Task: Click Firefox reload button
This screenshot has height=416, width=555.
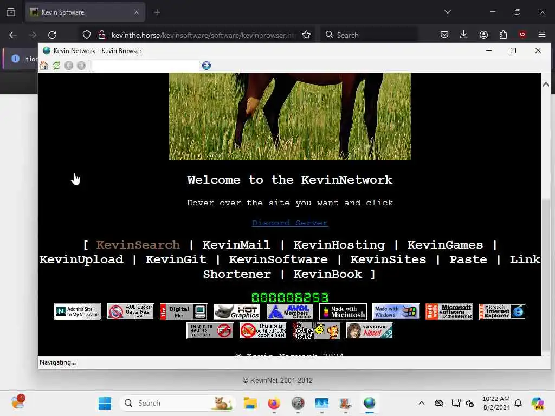Action: click(x=52, y=35)
